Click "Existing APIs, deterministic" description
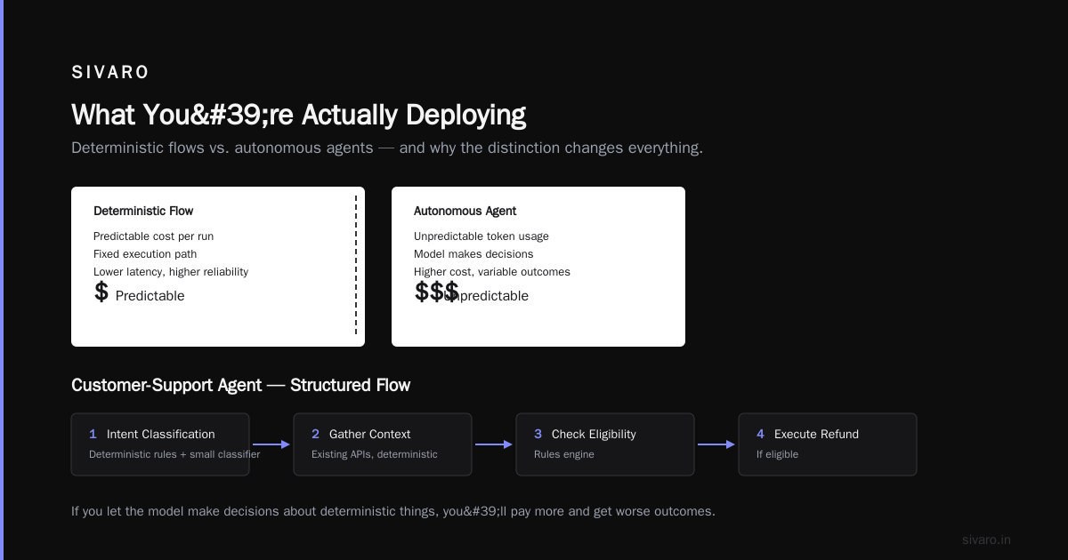This screenshot has width=1068, height=560. [375, 454]
